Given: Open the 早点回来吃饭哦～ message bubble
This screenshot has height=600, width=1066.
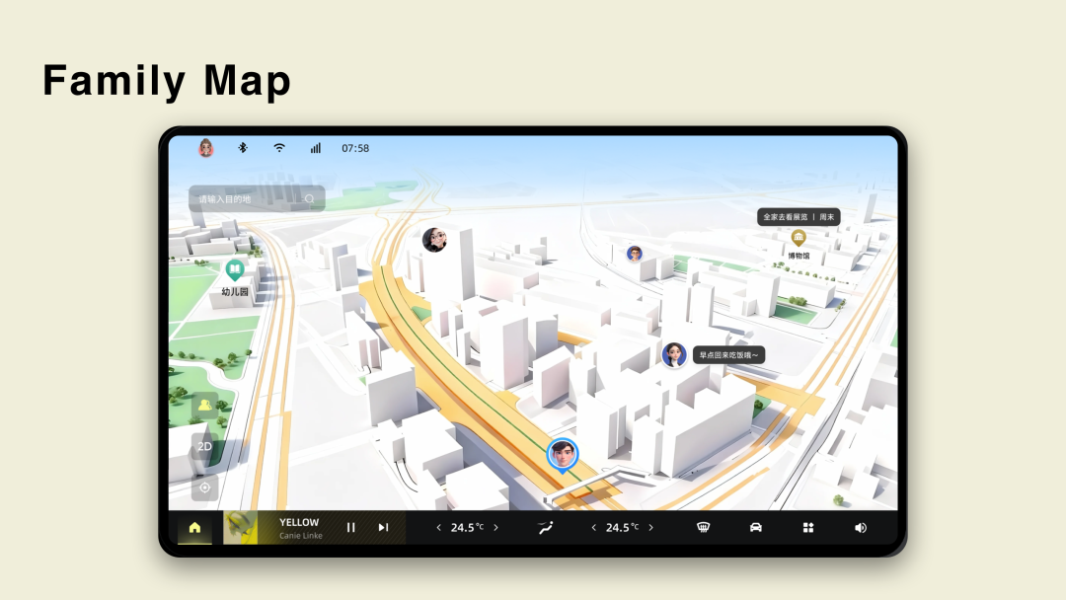Looking at the screenshot, I should tap(728, 354).
